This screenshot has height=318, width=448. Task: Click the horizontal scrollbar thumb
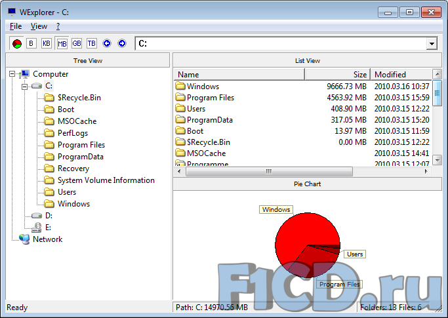pos(269,171)
